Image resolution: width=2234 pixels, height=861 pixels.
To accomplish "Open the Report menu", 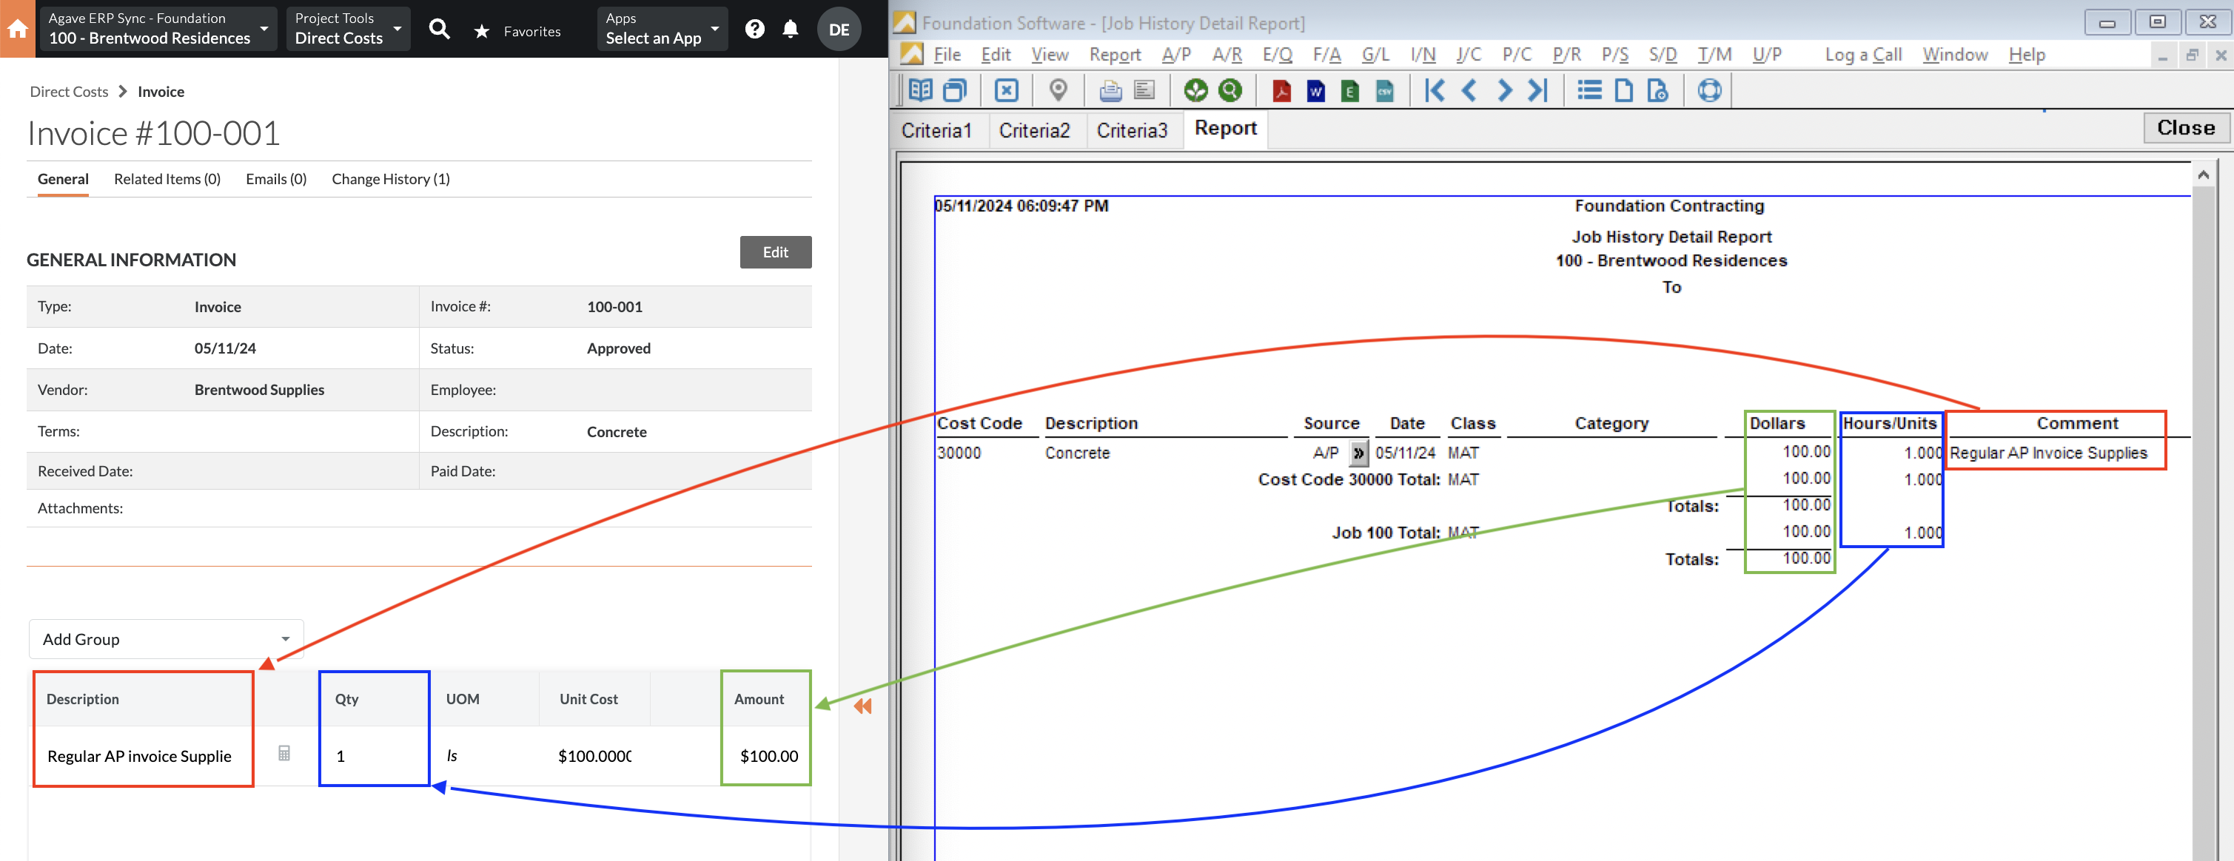I will pos(1116,55).
